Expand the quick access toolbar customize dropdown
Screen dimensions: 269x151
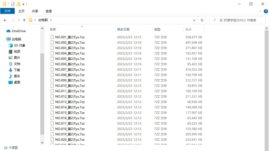click(x=23, y=4)
